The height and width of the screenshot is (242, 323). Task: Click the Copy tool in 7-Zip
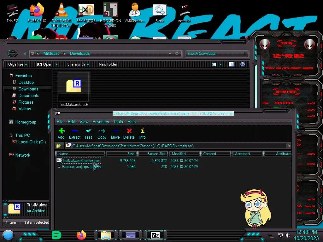coord(102,134)
